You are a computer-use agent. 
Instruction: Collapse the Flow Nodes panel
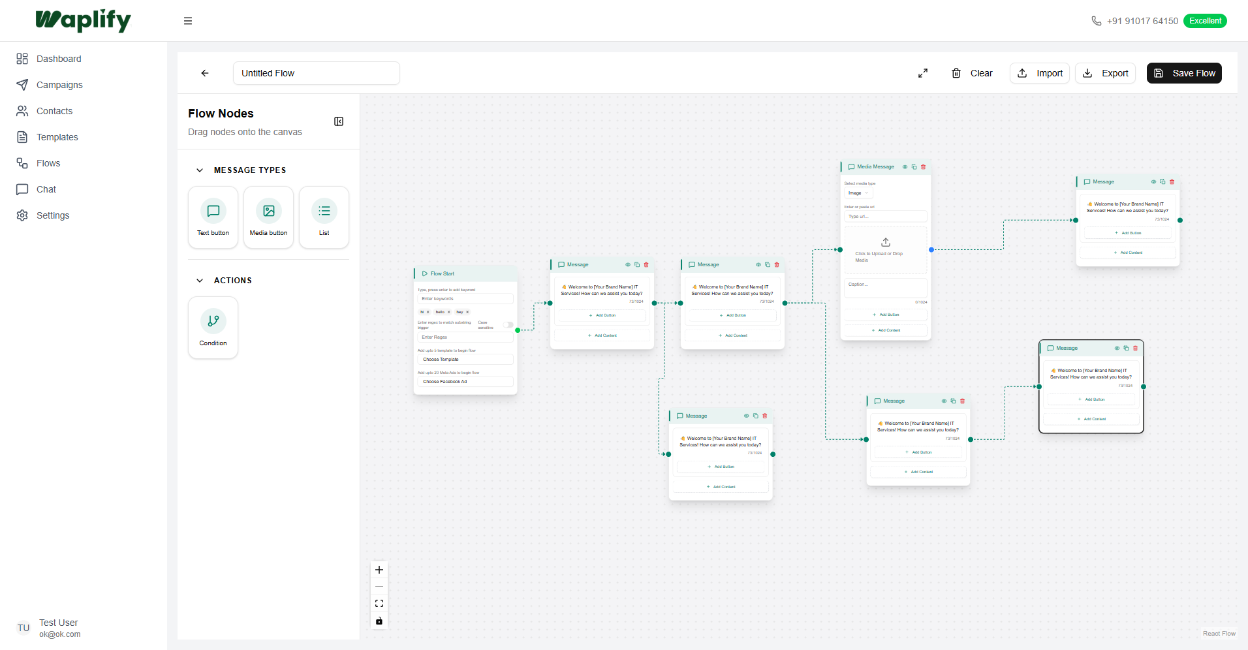[x=339, y=121]
